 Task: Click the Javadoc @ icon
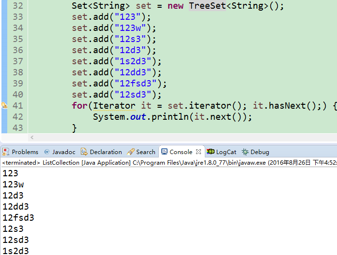click(47, 152)
